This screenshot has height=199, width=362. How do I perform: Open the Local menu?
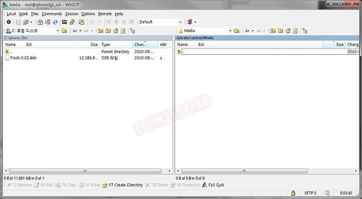[x=11, y=14]
